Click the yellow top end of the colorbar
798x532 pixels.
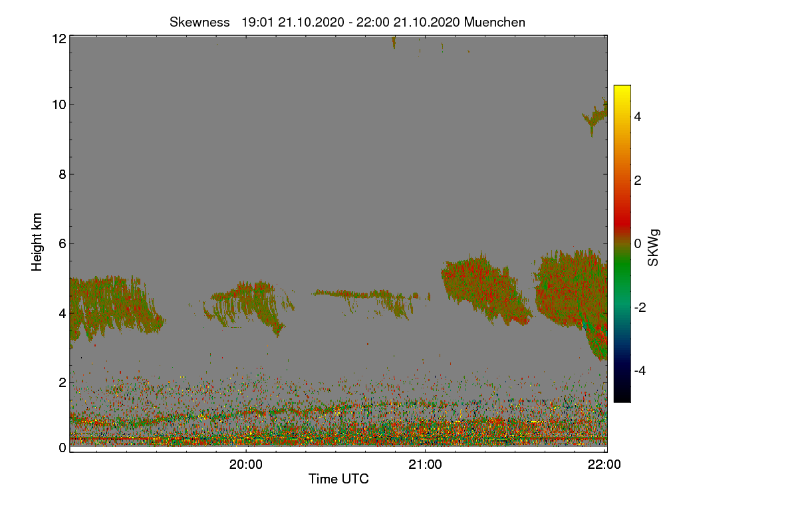[622, 89]
